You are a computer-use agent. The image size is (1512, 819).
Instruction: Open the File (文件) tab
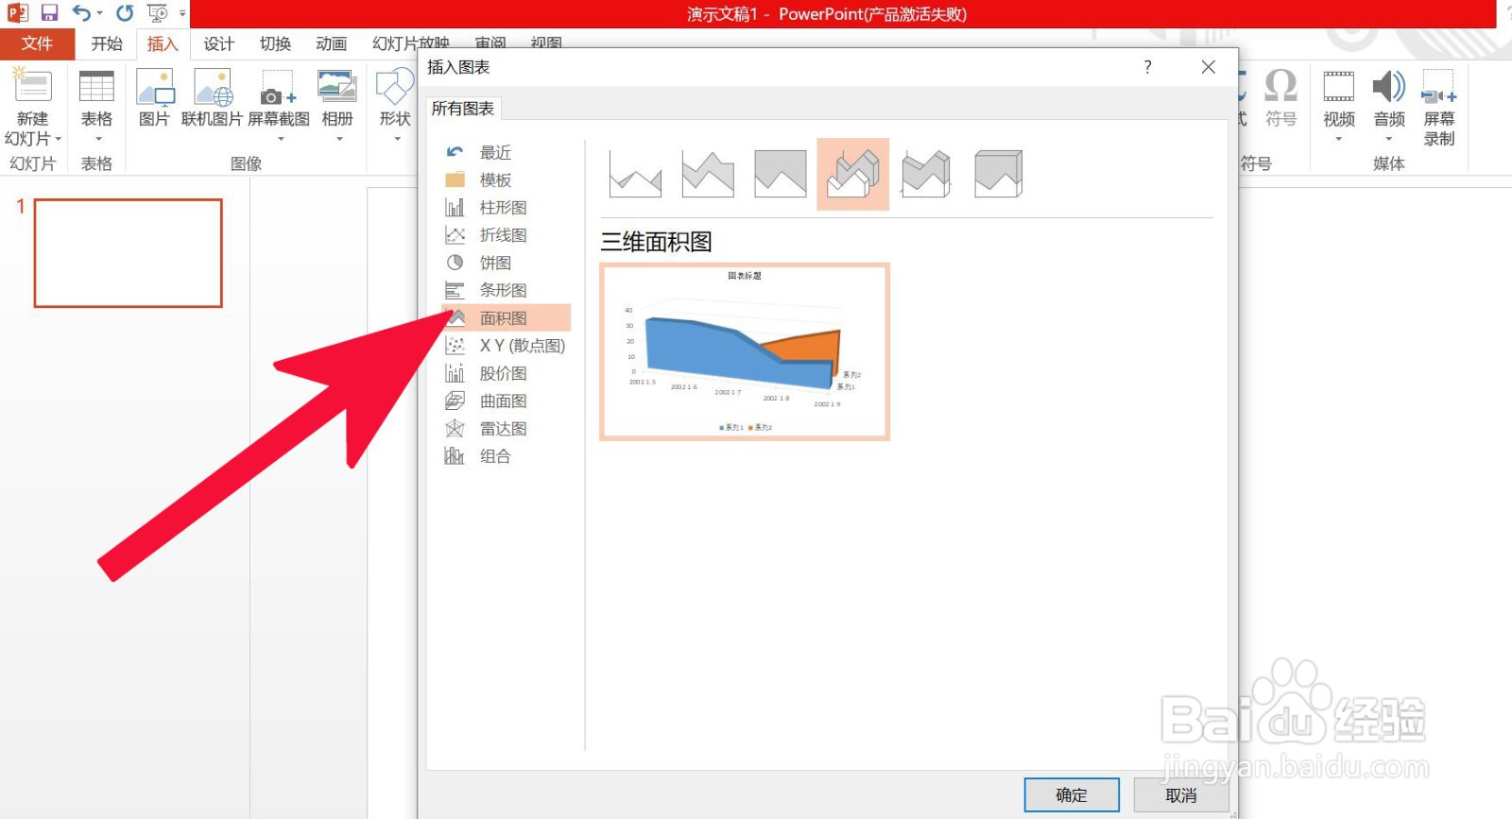(x=37, y=43)
